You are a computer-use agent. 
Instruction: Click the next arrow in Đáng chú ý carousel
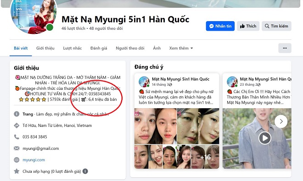[x=281, y=121]
